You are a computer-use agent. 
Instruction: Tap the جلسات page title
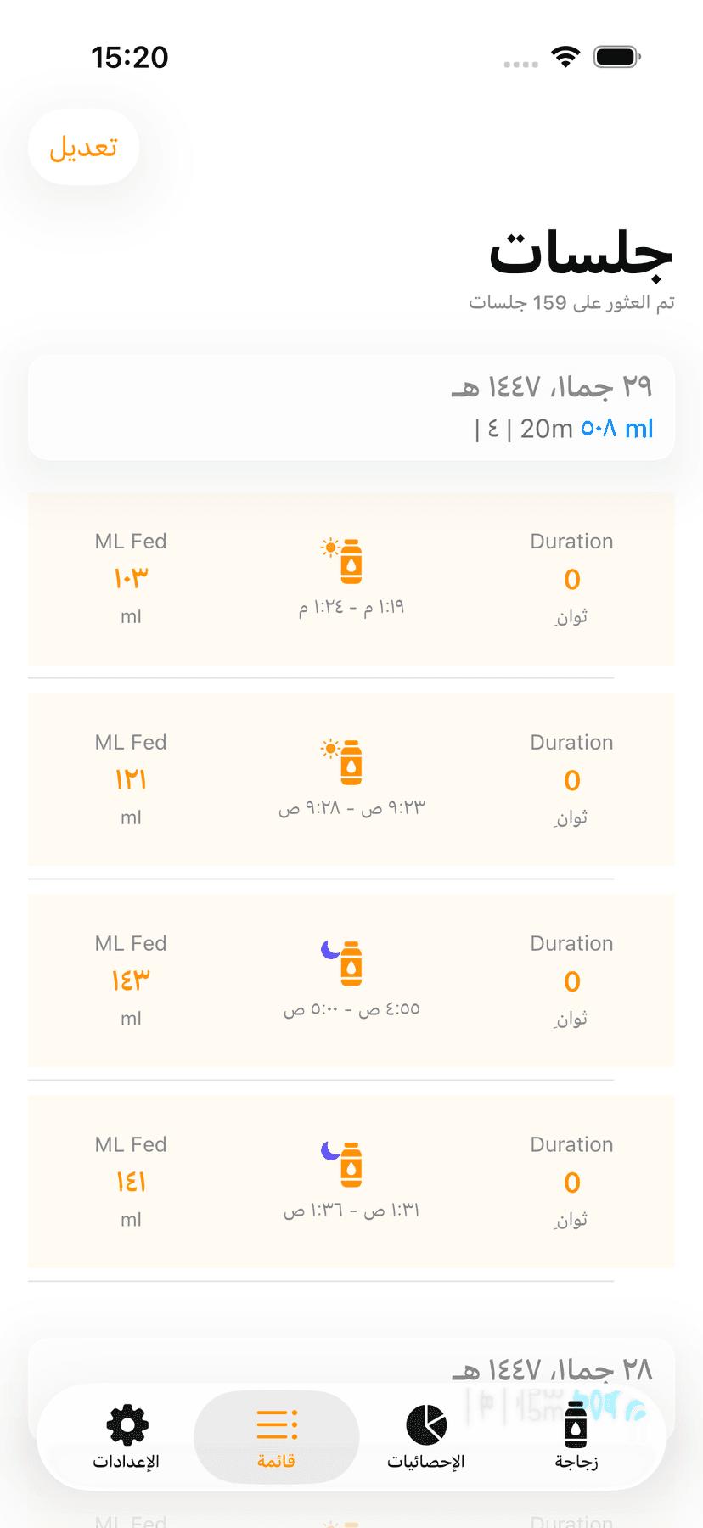coord(581,253)
